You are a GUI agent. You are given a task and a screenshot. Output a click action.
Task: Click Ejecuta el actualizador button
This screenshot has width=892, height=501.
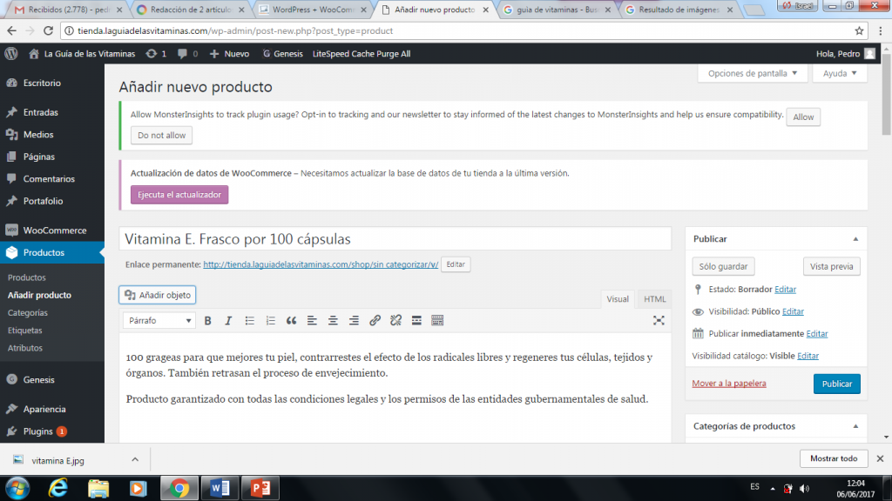tap(179, 195)
